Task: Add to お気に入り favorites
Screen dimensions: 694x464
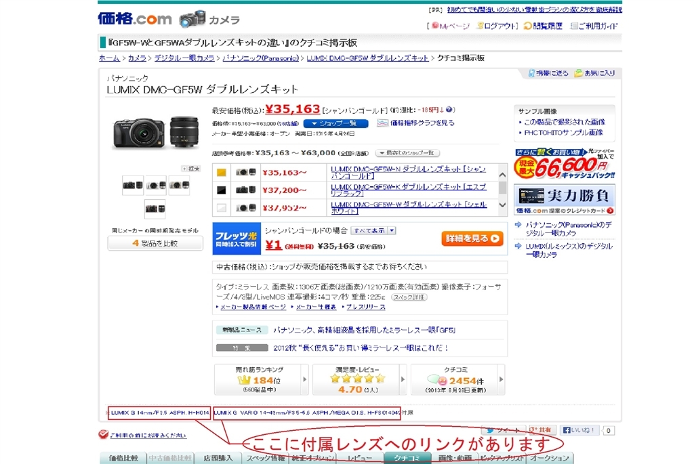Action: tap(595, 73)
